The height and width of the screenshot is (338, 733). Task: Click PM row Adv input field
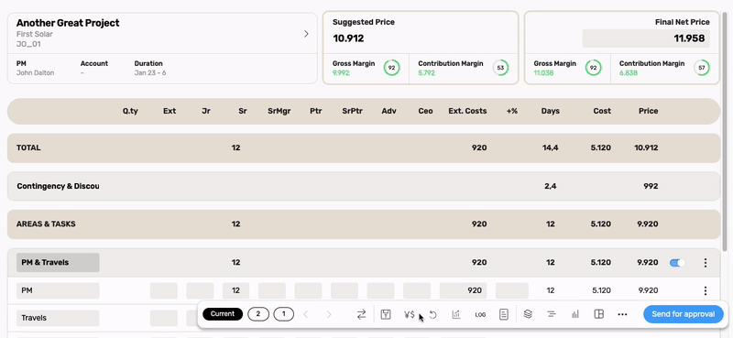(x=380, y=290)
